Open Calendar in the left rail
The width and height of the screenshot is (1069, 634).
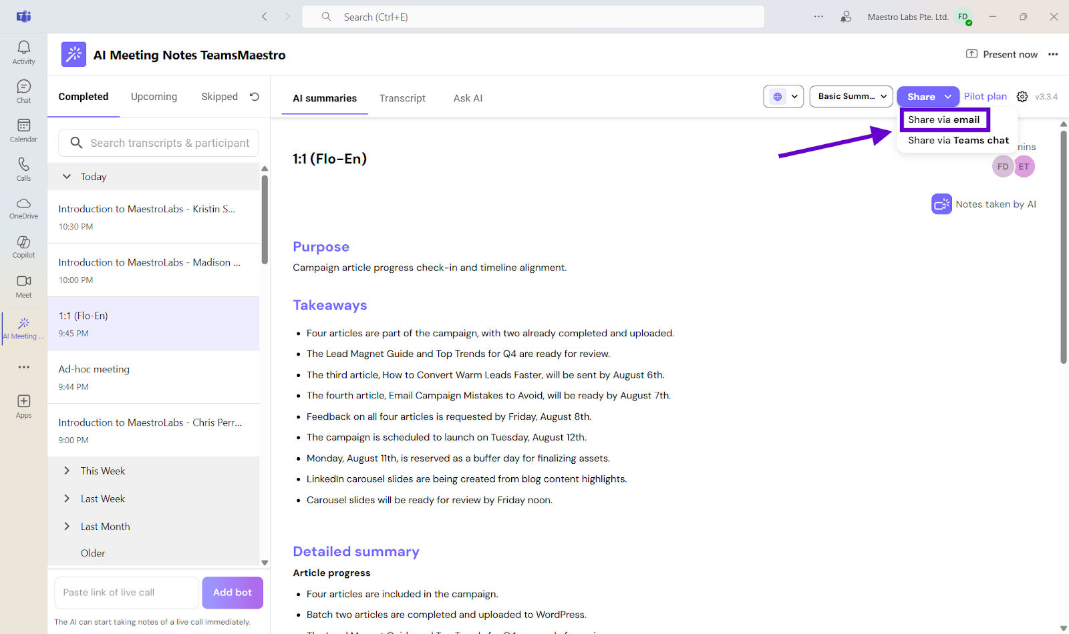point(23,130)
